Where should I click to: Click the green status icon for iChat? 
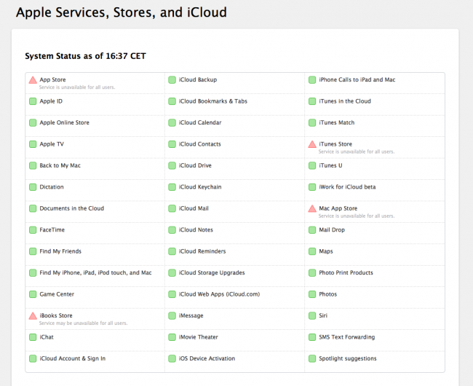tap(33, 337)
